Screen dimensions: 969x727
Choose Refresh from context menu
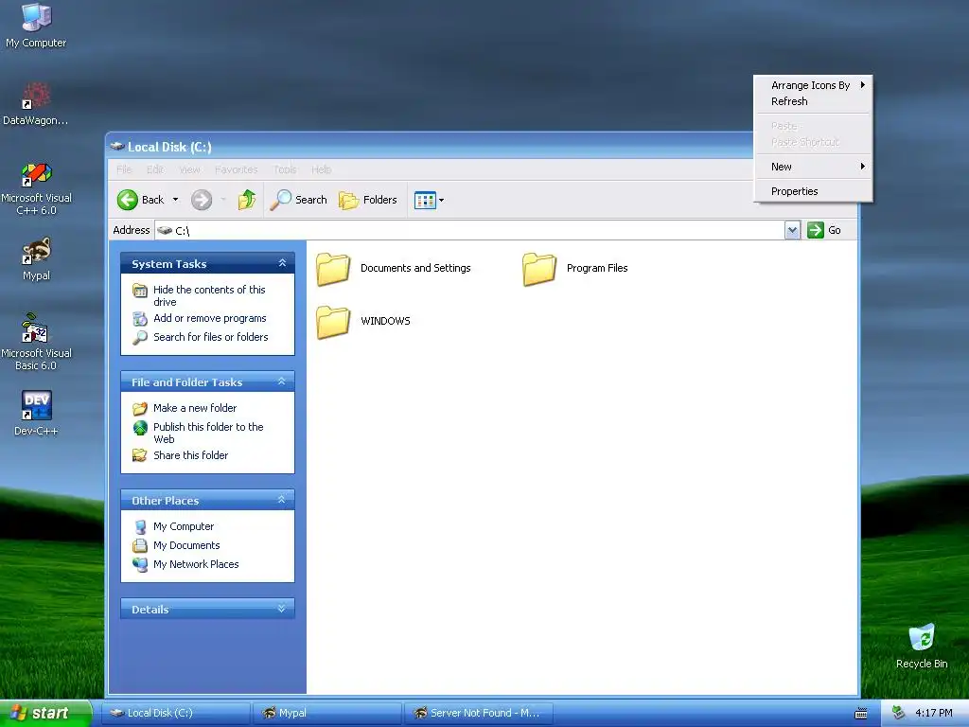pos(813,101)
